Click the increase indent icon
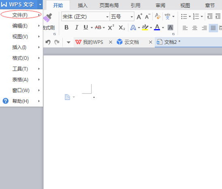Screen dimensions: 222x189 218,16
